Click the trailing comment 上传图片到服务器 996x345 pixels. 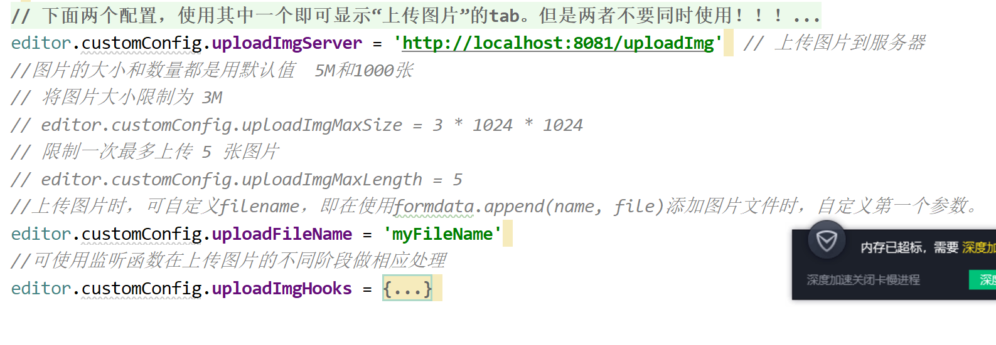[x=835, y=43]
